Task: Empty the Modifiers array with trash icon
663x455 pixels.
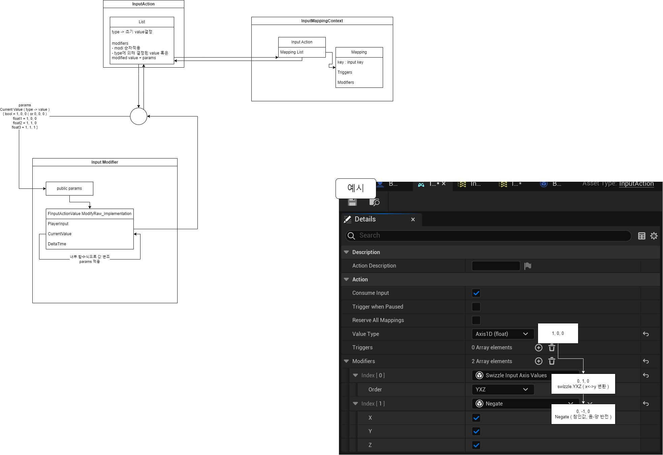Action: (552, 361)
